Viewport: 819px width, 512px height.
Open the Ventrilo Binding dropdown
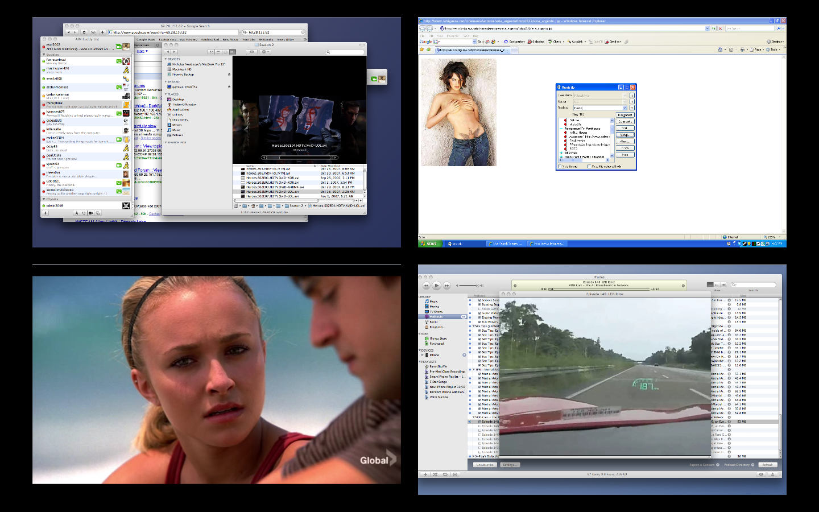[x=625, y=108]
